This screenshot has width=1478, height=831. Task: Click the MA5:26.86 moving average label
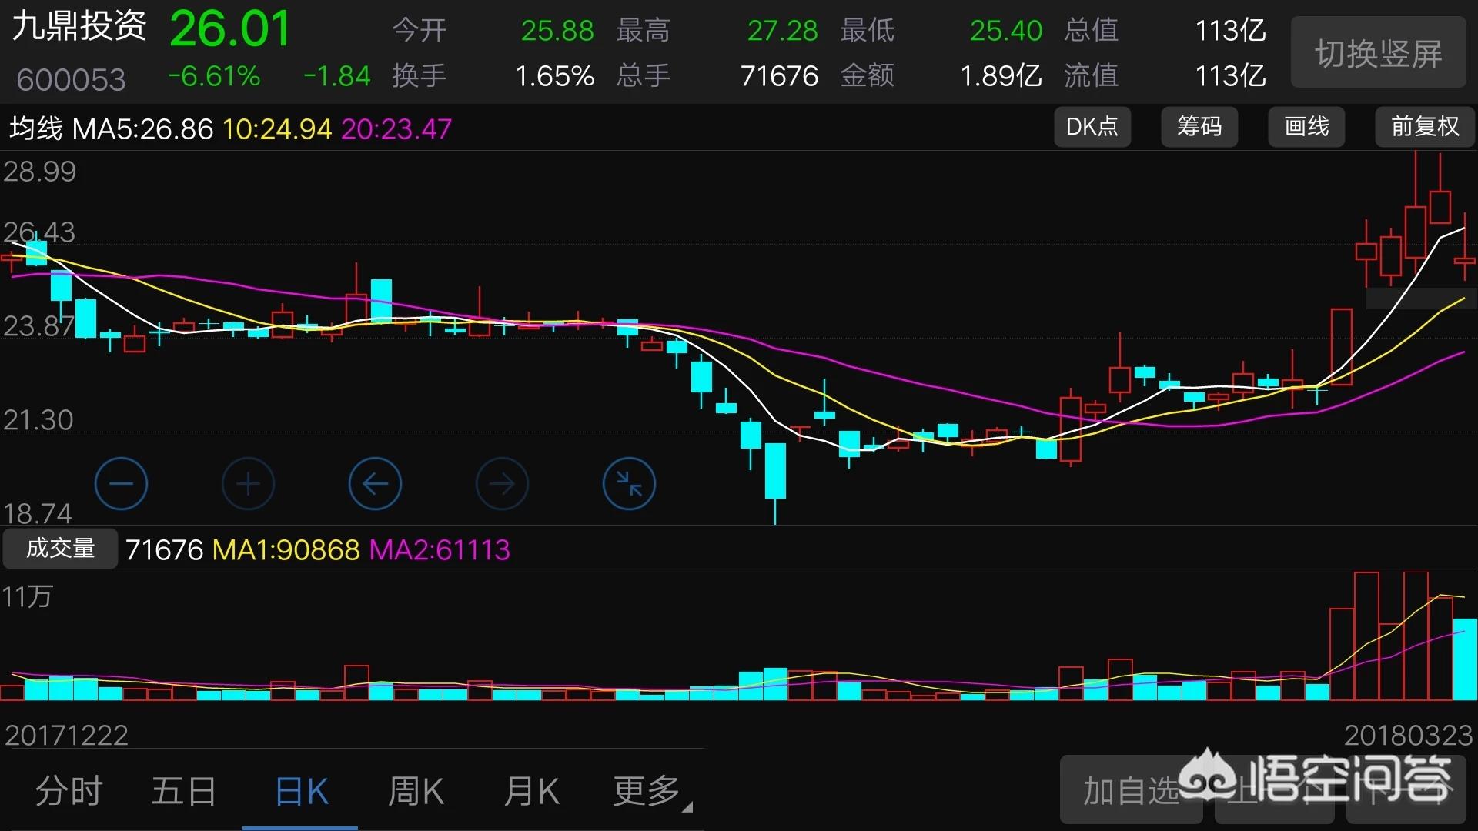tap(142, 129)
